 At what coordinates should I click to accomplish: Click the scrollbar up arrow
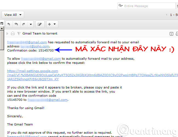[x=2, y=28]
